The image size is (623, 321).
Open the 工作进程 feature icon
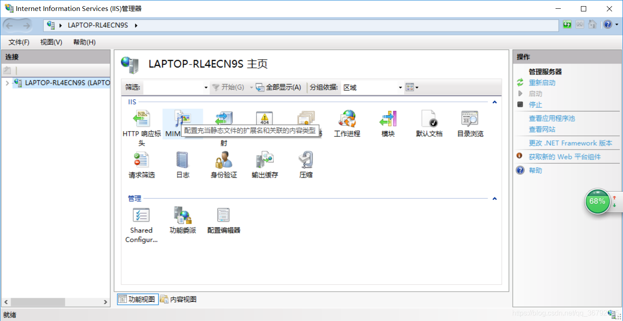[x=347, y=119]
